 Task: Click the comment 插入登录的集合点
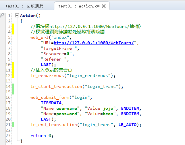click(x=51, y=70)
